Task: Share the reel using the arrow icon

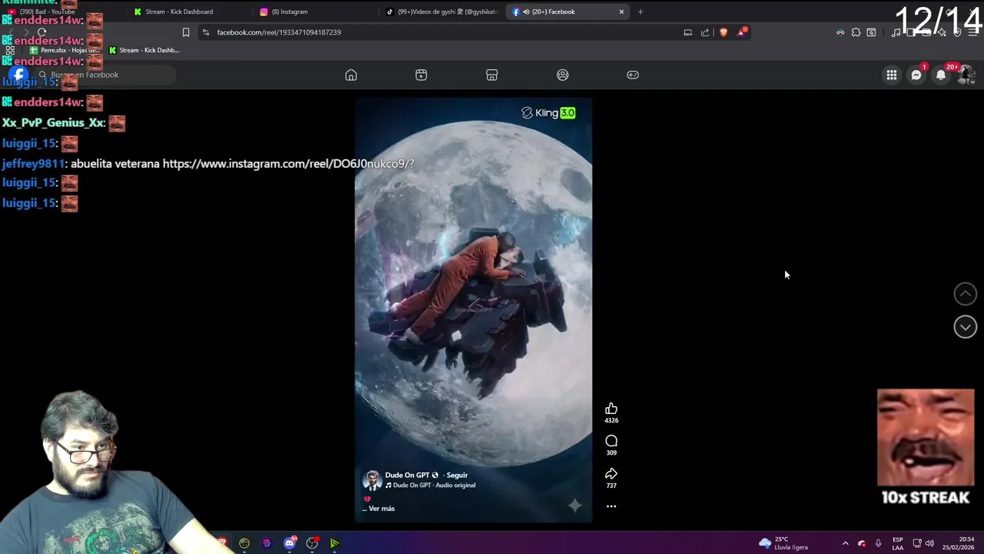Action: pos(611,474)
